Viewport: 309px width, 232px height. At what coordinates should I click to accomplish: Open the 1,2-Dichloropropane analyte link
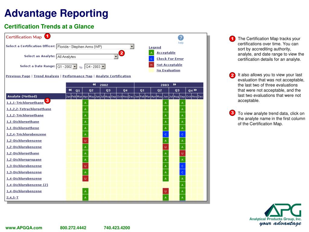coord(24,159)
